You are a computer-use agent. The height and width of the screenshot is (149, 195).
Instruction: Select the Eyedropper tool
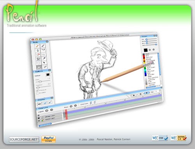coord(44,58)
